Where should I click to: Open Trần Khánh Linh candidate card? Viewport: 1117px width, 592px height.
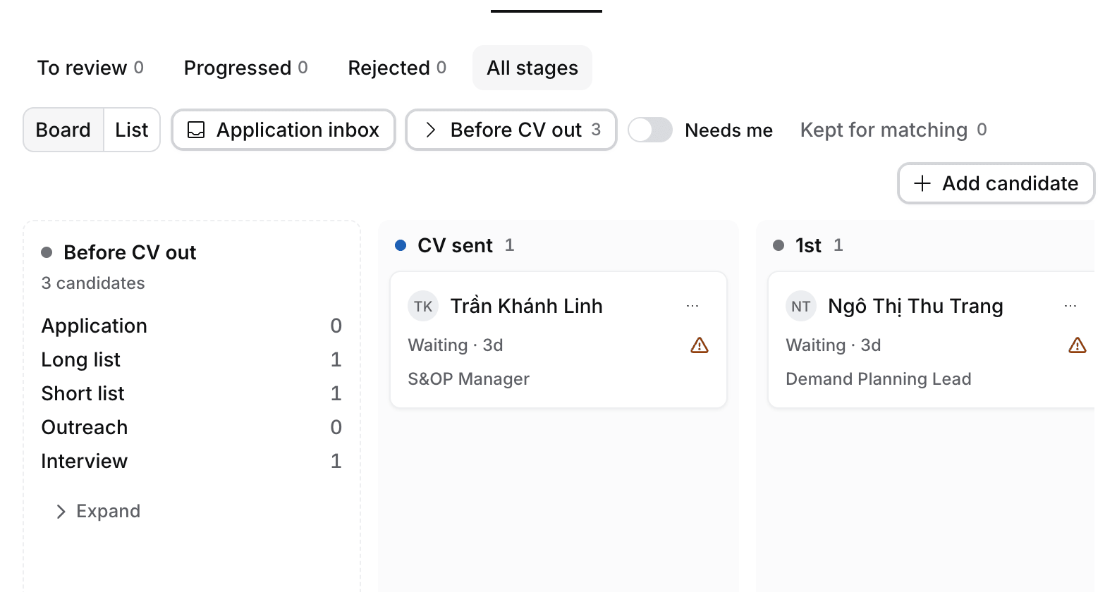pyautogui.click(x=558, y=340)
